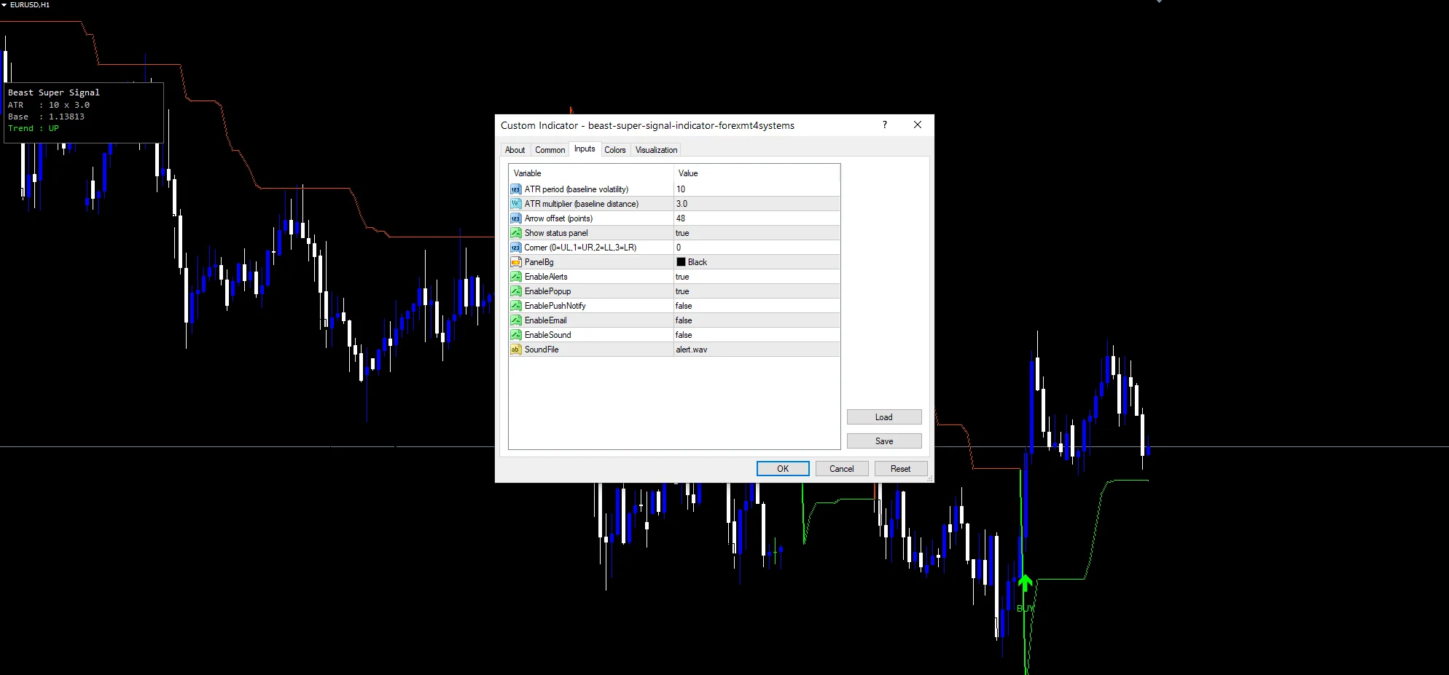
Task: Click the help question mark button
Action: (885, 125)
